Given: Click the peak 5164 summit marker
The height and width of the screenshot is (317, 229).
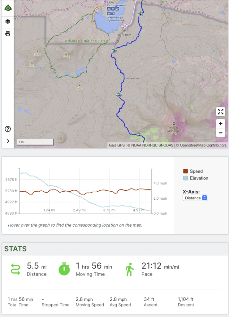Looking at the screenshot, I should (x=66, y=54).
